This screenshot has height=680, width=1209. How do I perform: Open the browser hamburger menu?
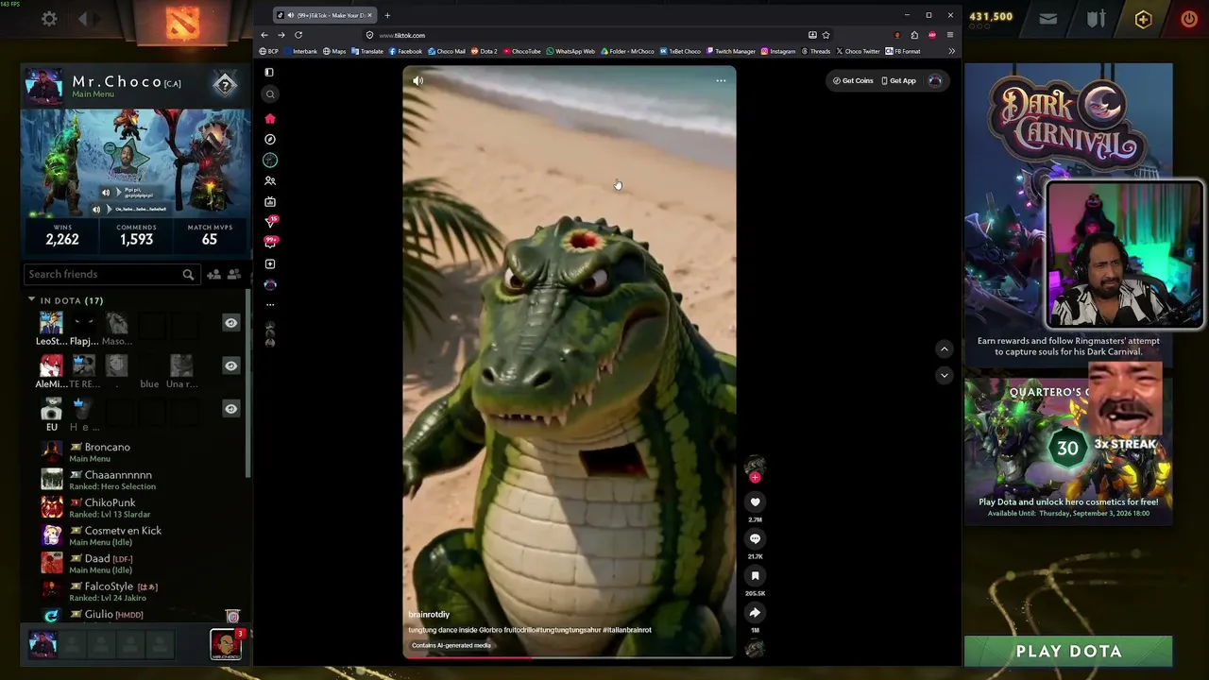click(x=950, y=36)
